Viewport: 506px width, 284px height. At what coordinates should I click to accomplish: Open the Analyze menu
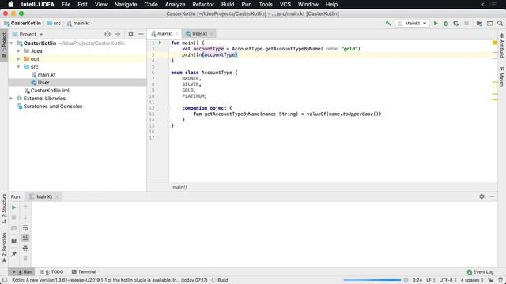point(175,5)
